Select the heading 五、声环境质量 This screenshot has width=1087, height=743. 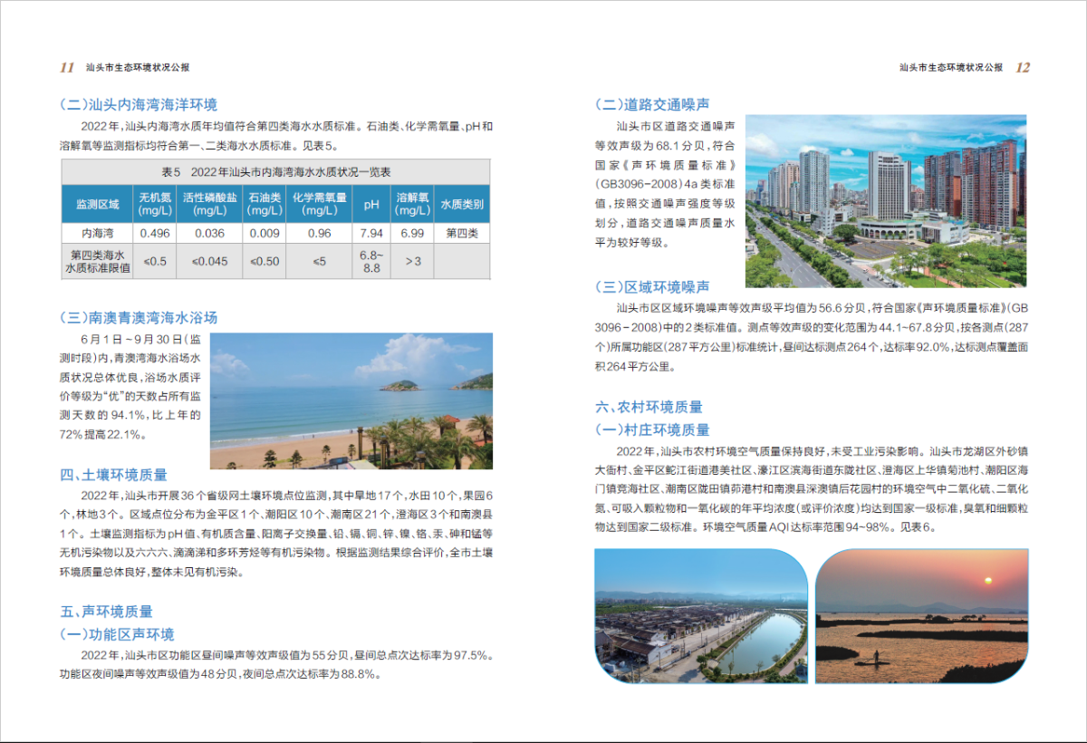(x=106, y=612)
